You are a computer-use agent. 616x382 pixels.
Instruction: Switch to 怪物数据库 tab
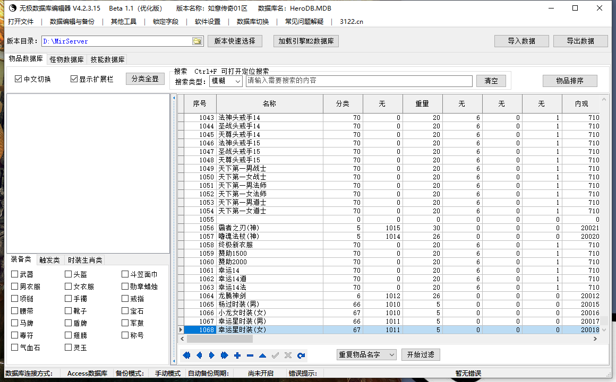(66, 59)
